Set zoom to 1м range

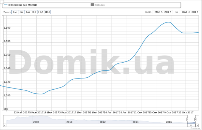(15, 12)
